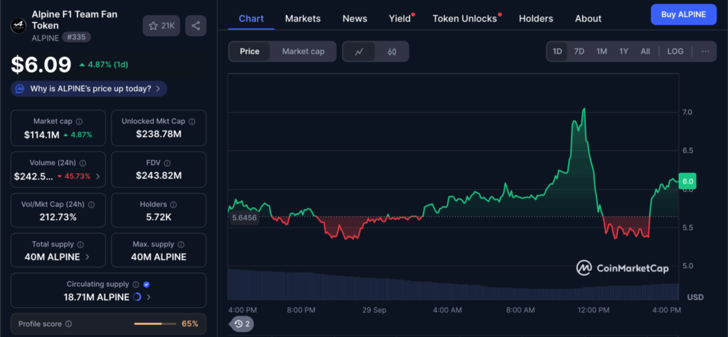Viewport: 728px width, 337px height.
Task: Switch to Token Unlocks tab
Action: tap(464, 18)
